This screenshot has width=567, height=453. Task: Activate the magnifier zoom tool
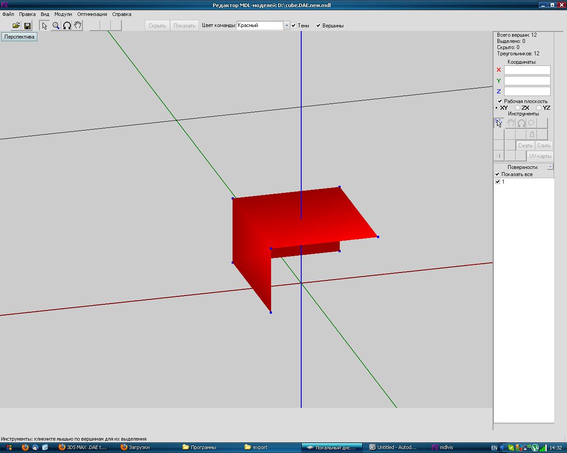coord(56,26)
